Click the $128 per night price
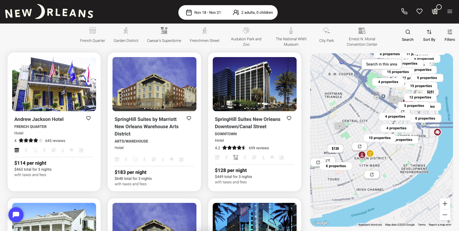This screenshot has height=231, width=459. point(231,170)
